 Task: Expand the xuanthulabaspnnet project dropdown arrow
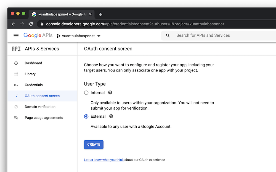point(99,36)
